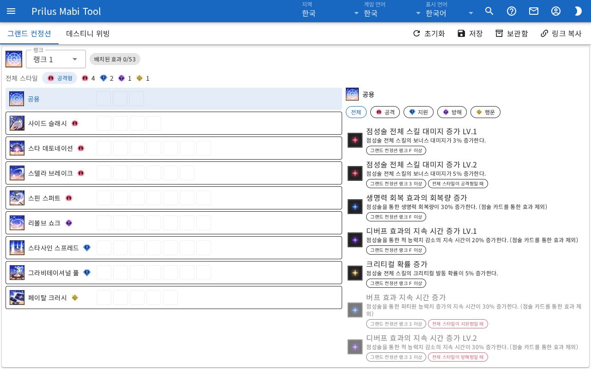This screenshot has height=369, width=591.
Task: Click the 스텔라 브레이크 skill icon
Action: click(x=17, y=173)
